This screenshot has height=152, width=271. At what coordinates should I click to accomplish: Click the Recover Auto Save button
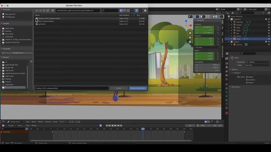[138, 88]
